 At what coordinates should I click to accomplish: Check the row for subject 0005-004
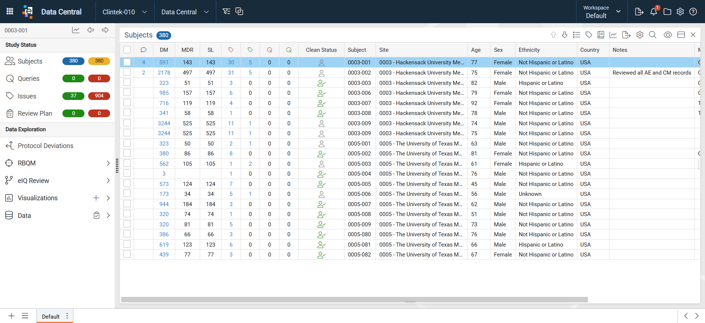127,173
